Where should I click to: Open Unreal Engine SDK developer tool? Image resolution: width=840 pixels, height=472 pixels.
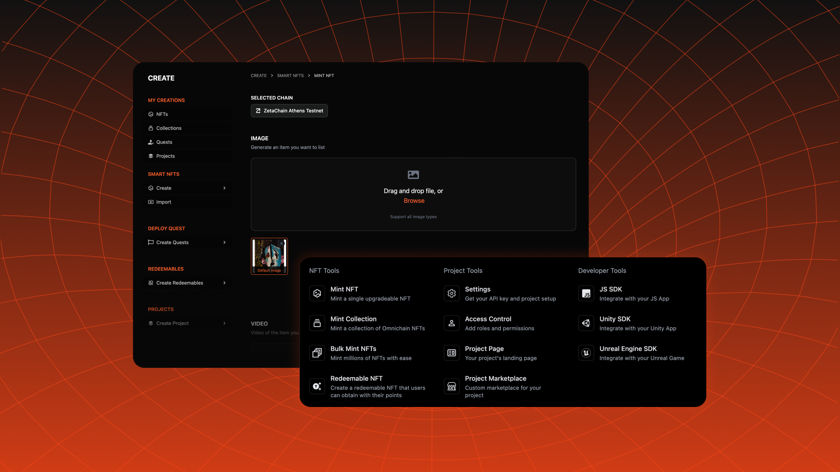pyautogui.click(x=632, y=353)
